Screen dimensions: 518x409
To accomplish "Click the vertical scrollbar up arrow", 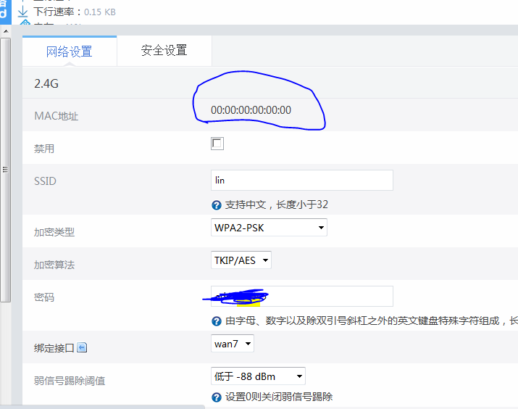I will (x=5, y=30).
